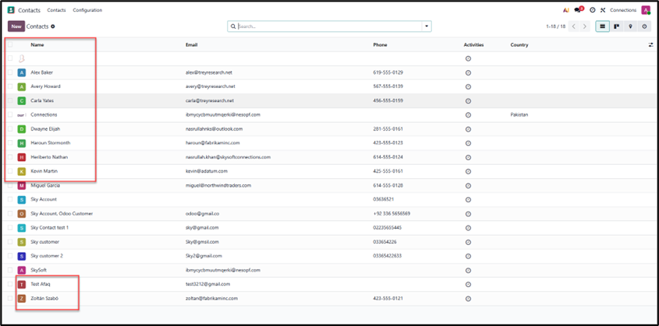The image size is (659, 326).
Task: Sort by Name column header
Action: 37,45
